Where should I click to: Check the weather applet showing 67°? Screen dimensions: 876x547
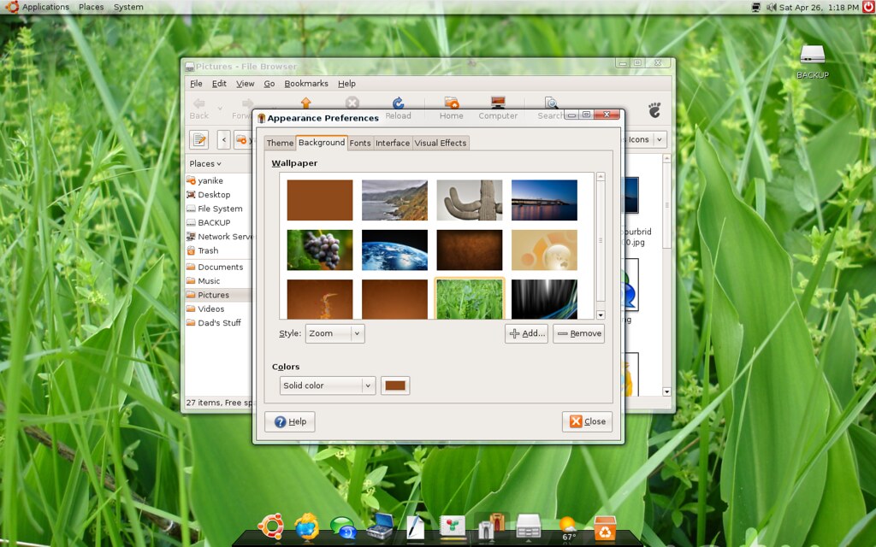click(x=568, y=529)
